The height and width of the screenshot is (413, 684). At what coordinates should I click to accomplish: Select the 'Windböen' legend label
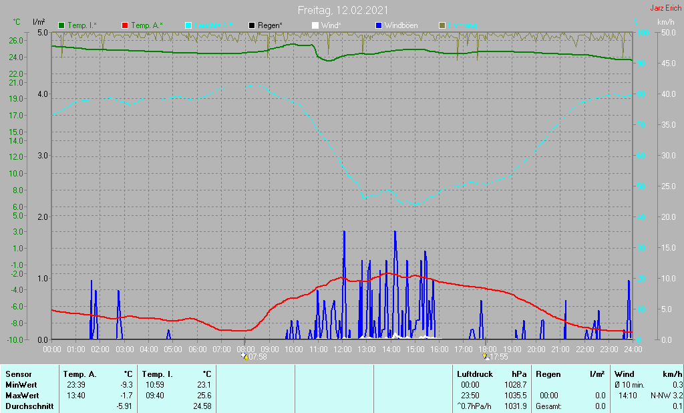(401, 26)
